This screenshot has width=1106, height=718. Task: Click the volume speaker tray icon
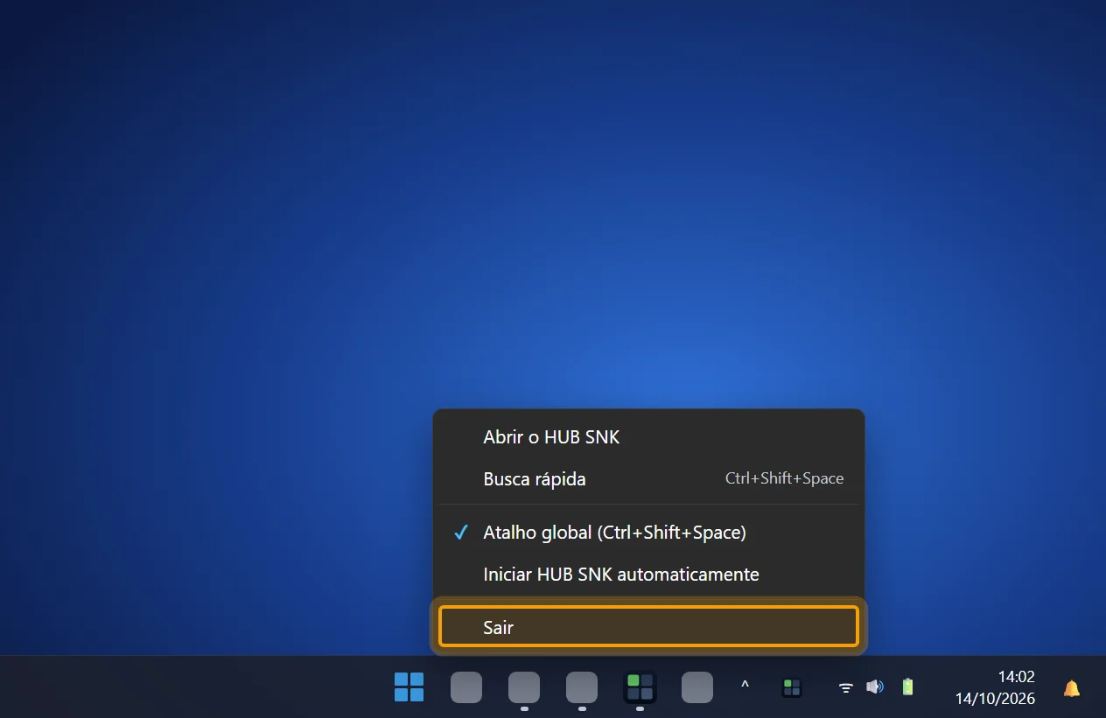pyautogui.click(x=874, y=687)
